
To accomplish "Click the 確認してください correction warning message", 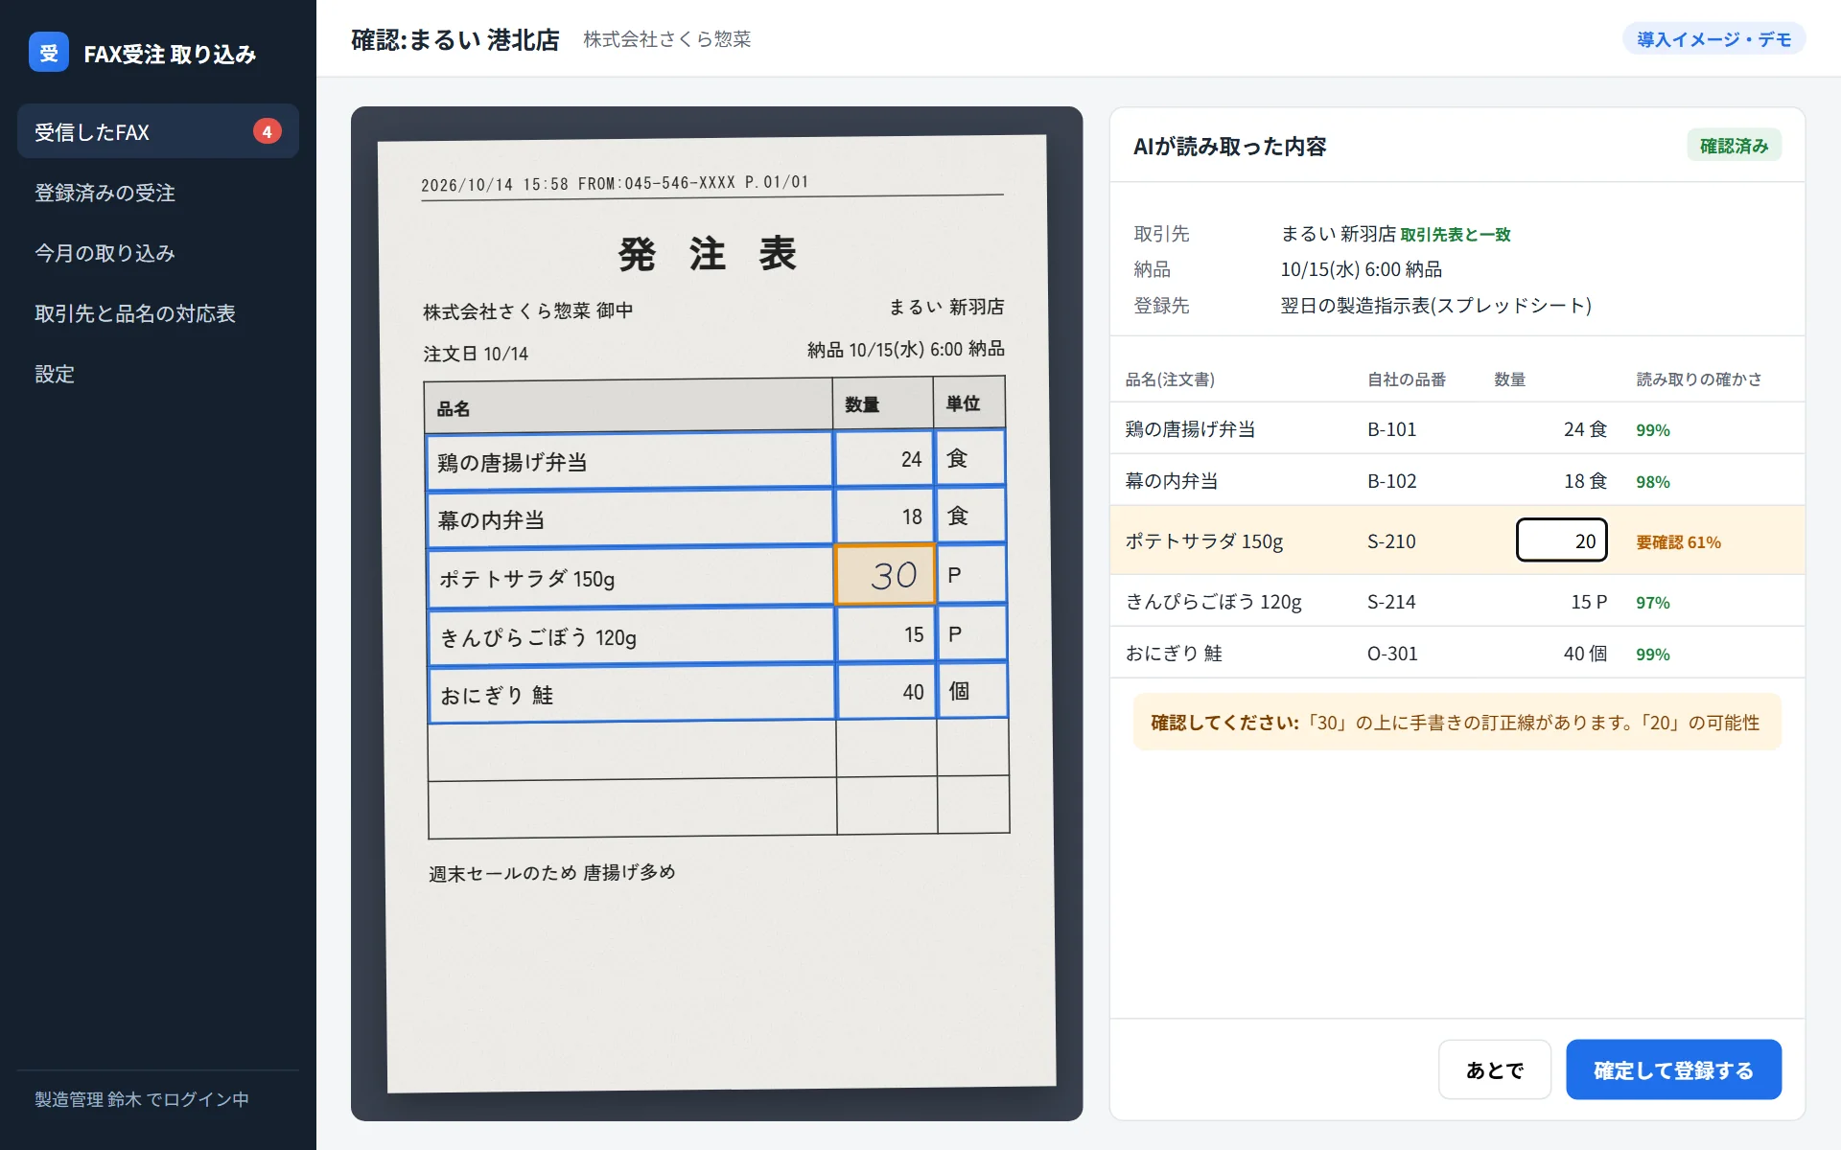I will pyautogui.click(x=1456, y=722).
